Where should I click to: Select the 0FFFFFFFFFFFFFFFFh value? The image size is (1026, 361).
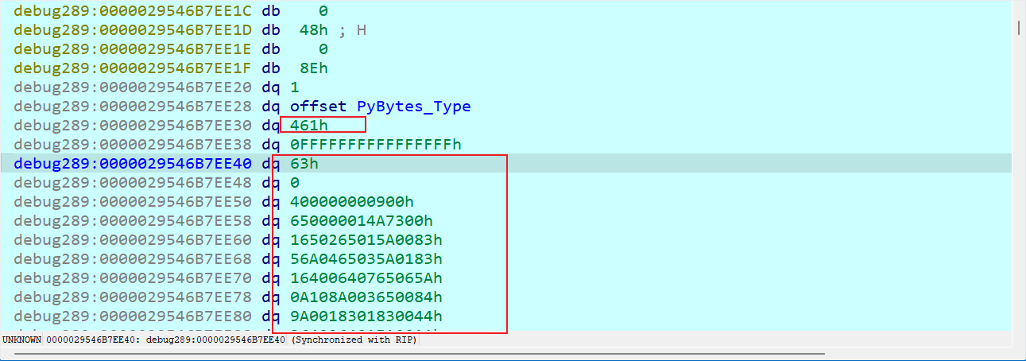375,144
